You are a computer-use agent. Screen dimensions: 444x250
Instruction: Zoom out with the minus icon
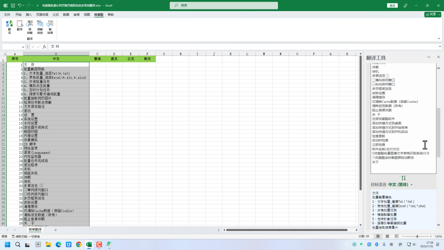(x=404, y=236)
